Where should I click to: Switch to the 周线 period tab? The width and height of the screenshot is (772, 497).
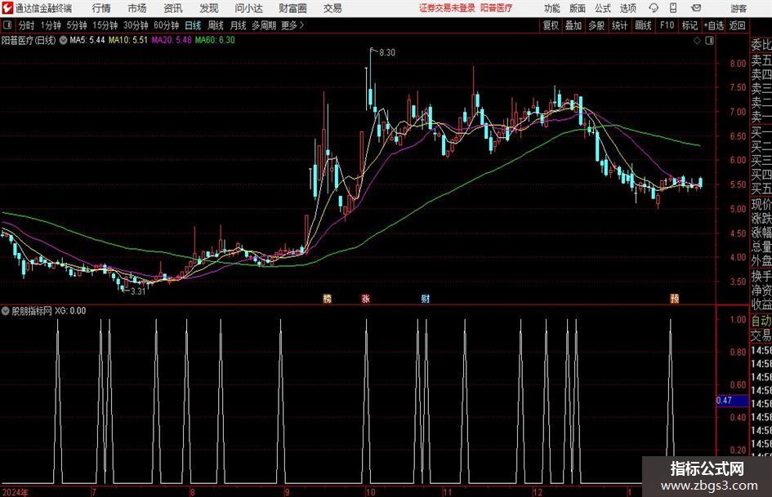pos(215,25)
